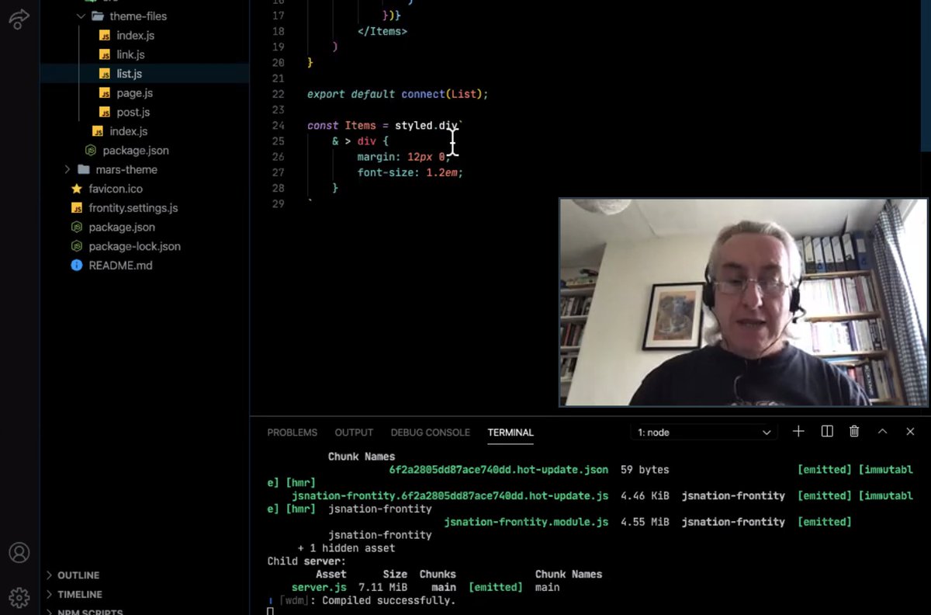Click the share icon at the top left
Viewport: 931px width, 615px height.
pyautogui.click(x=19, y=19)
